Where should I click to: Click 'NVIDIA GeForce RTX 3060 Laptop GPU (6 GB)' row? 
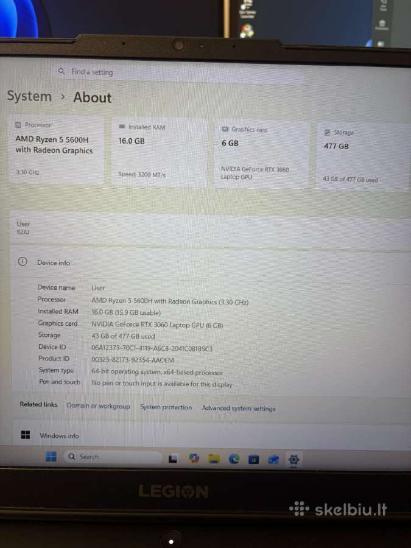[157, 325]
